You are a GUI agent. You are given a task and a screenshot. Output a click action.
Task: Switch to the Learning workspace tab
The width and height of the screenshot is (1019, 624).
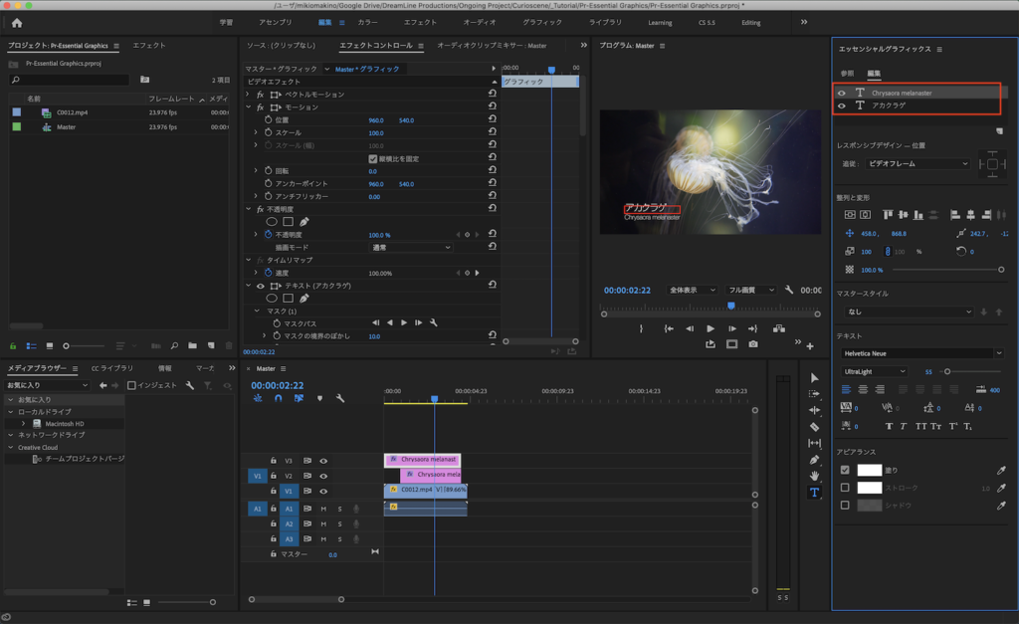(659, 22)
